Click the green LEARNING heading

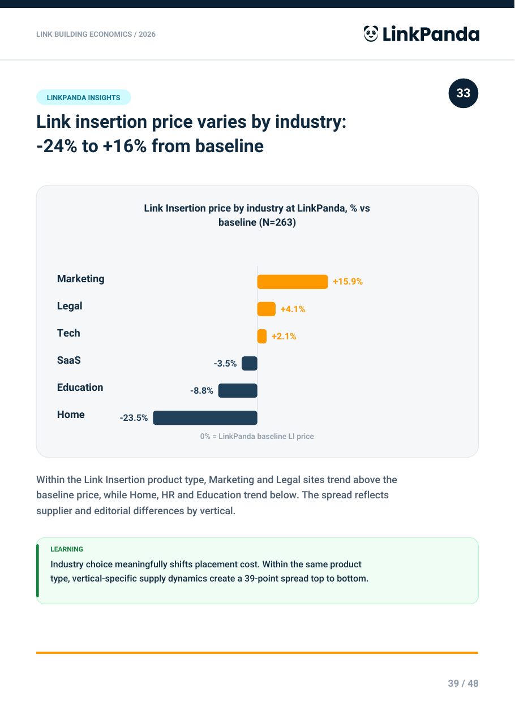coord(67,549)
